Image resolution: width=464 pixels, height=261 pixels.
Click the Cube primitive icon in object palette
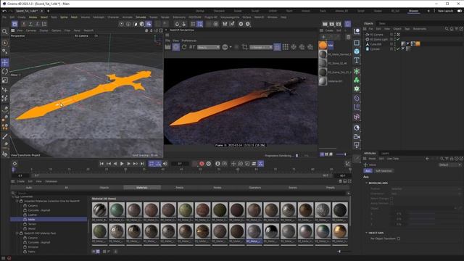pos(357,51)
